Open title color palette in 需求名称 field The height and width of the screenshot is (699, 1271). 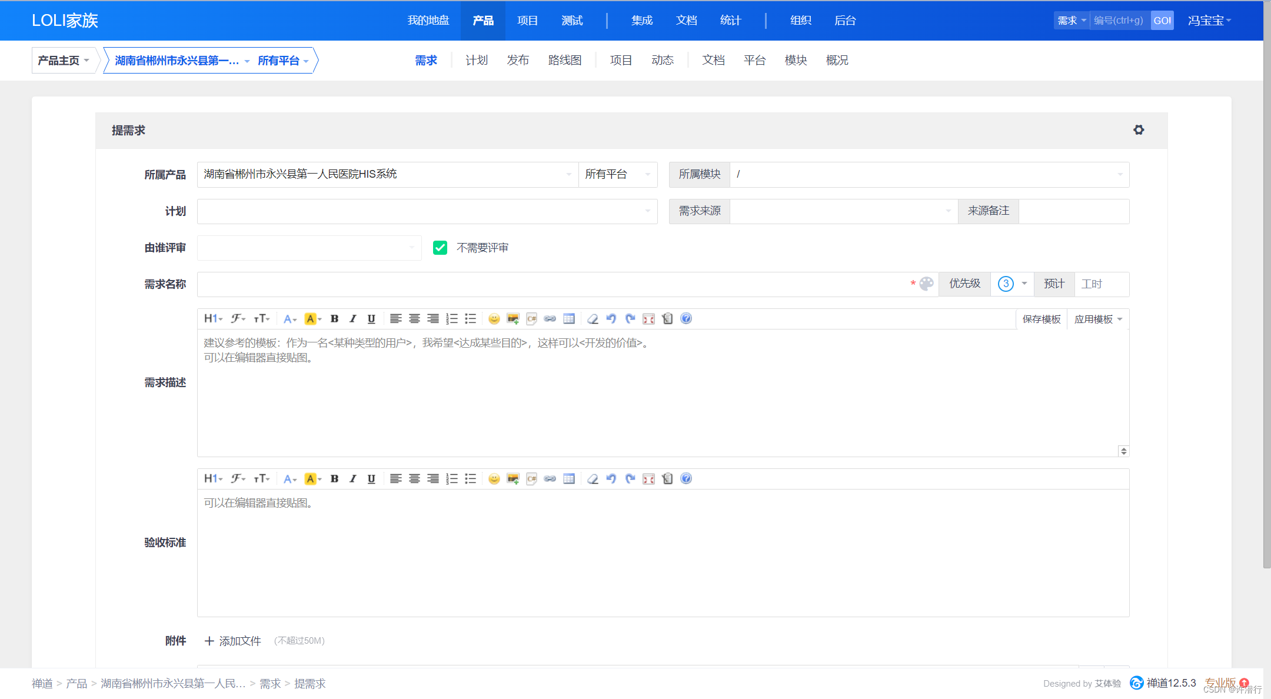[x=926, y=284]
